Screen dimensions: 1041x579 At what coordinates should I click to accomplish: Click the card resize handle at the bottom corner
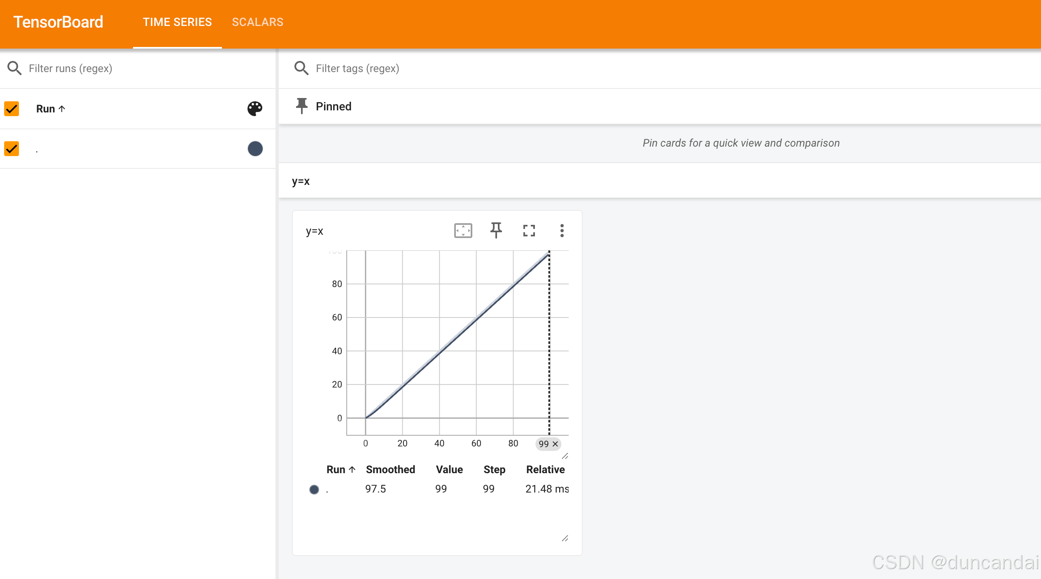point(565,539)
